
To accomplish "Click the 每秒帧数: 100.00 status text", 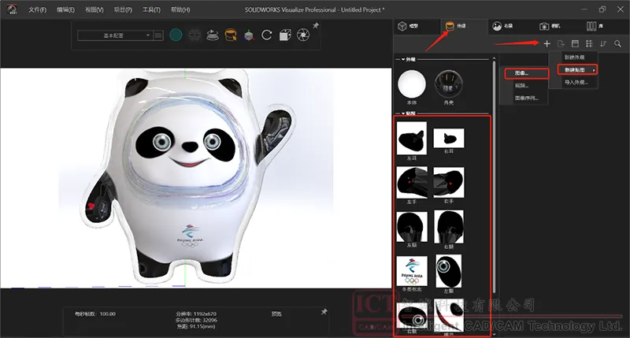I will pos(95,314).
